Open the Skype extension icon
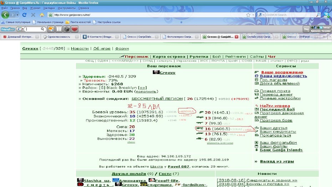332x187 pixels. (326, 15)
